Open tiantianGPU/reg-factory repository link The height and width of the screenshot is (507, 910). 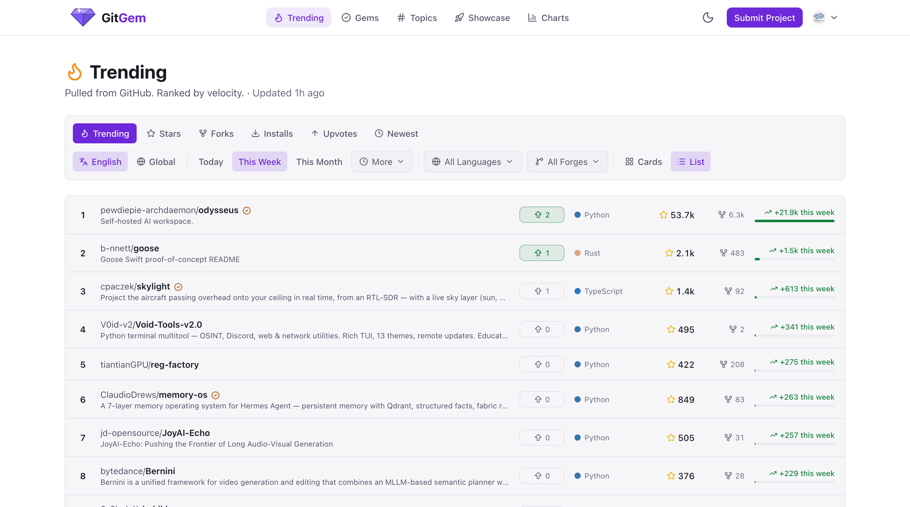149,365
